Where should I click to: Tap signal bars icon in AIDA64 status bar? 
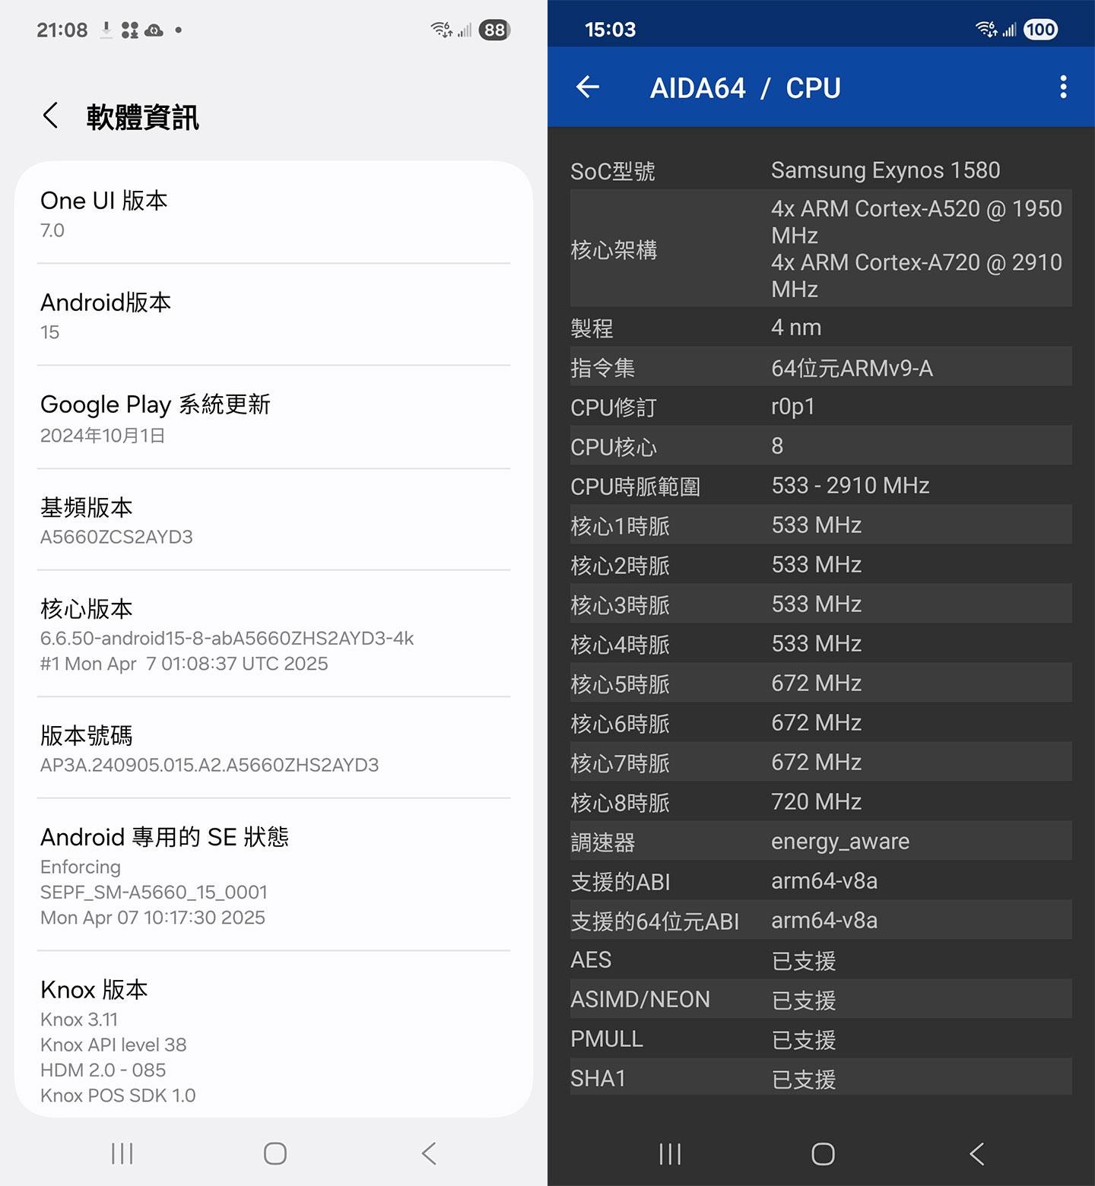pyautogui.click(x=1009, y=30)
